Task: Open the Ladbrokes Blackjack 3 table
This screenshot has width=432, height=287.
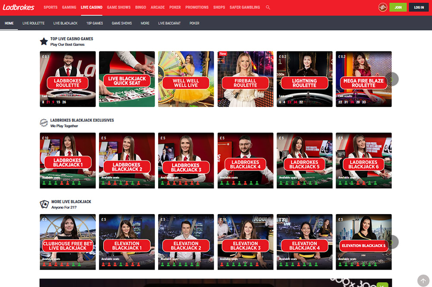Action: 186,161
